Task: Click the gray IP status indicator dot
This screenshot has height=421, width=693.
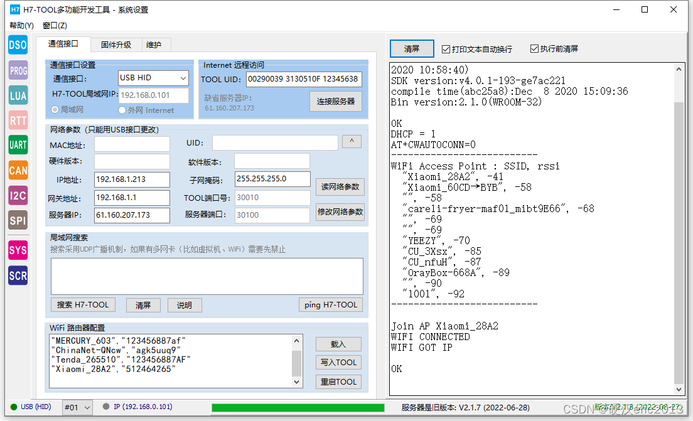Action: pyautogui.click(x=106, y=407)
